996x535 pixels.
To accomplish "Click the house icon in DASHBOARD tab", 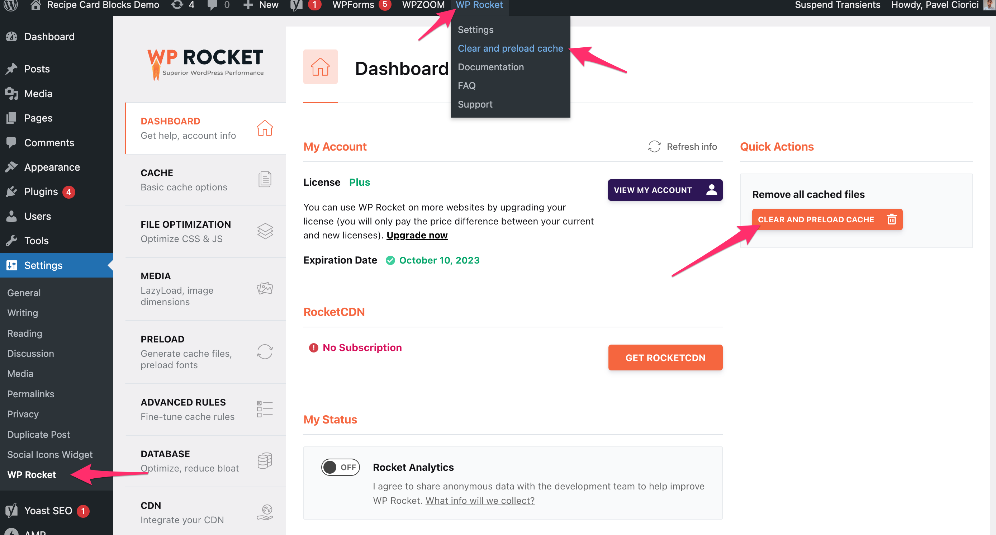I will pos(265,128).
